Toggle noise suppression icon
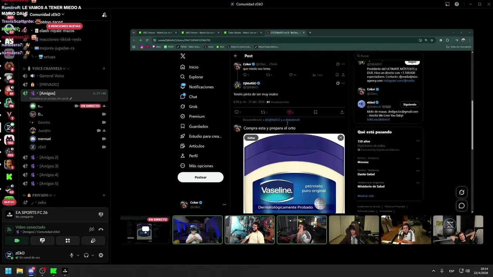Image resolution: width=493 pixels, height=277 pixels. 91,229
